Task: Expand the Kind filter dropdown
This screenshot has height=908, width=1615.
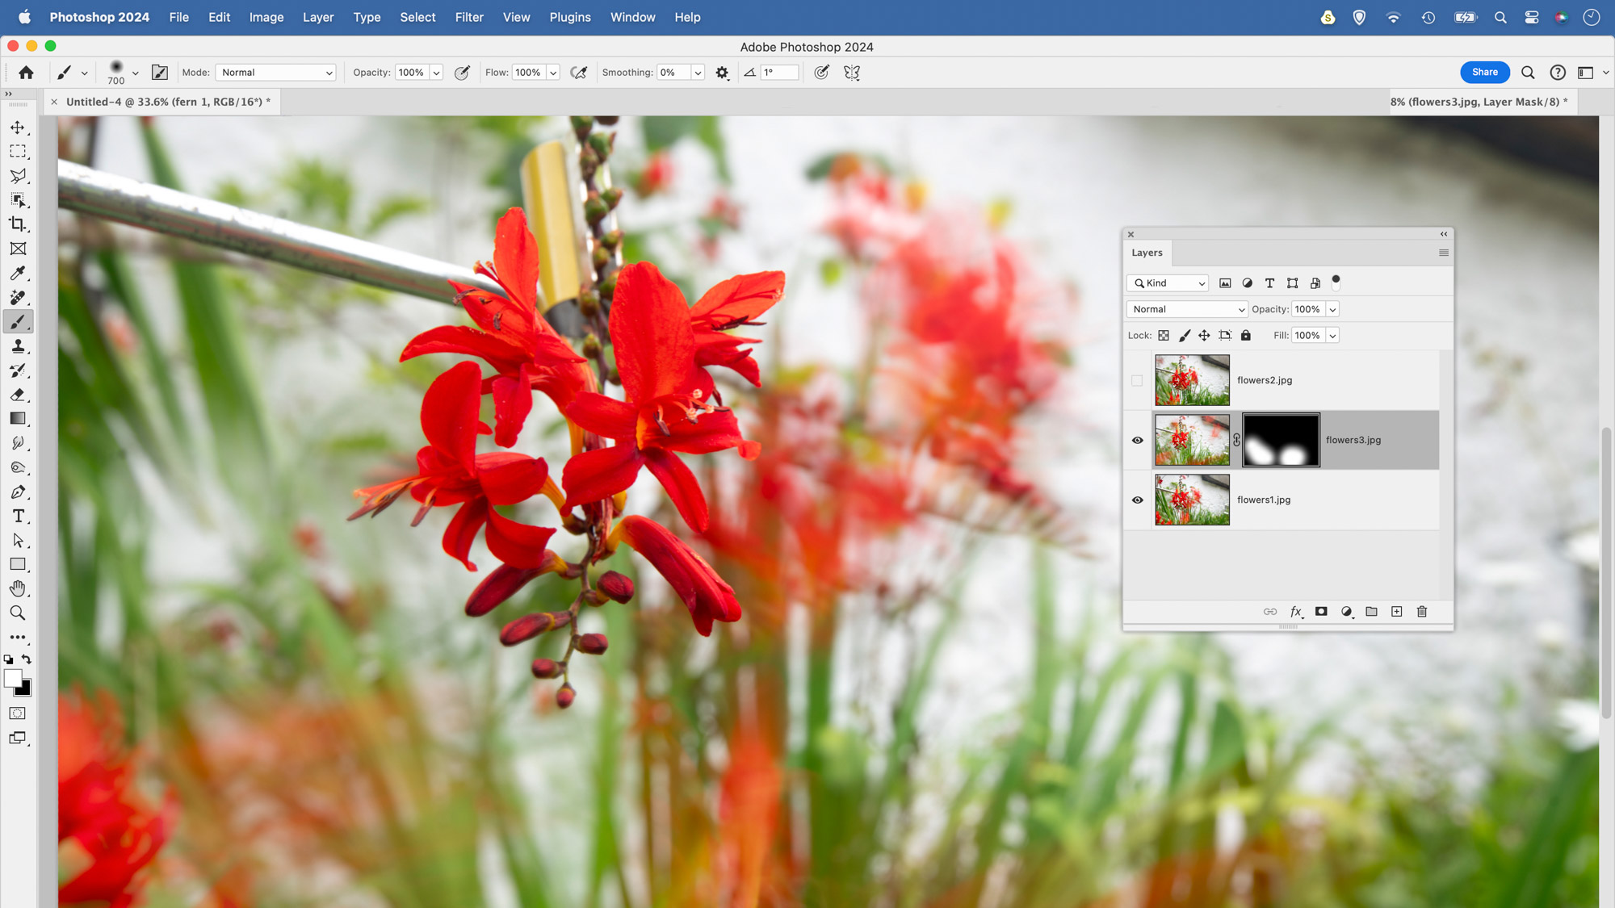Action: pyautogui.click(x=1168, y=283)
